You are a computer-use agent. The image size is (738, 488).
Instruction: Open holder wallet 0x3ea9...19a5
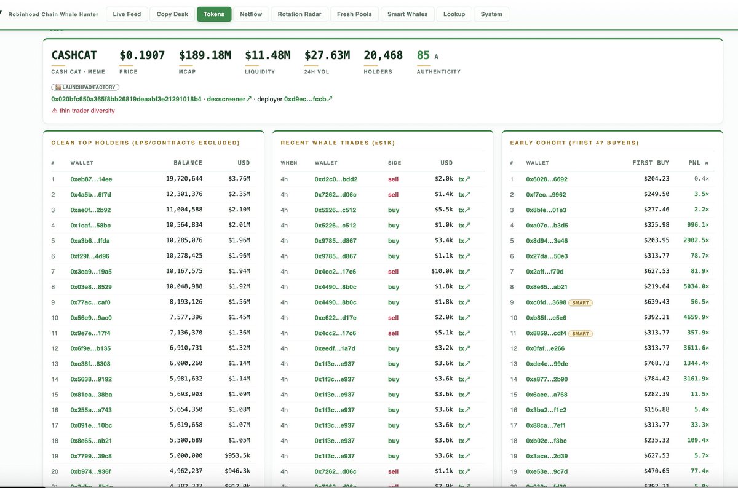(x=91, y=272)
